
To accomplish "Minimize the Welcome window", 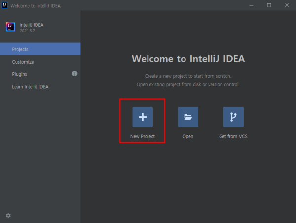I will 251,5.
